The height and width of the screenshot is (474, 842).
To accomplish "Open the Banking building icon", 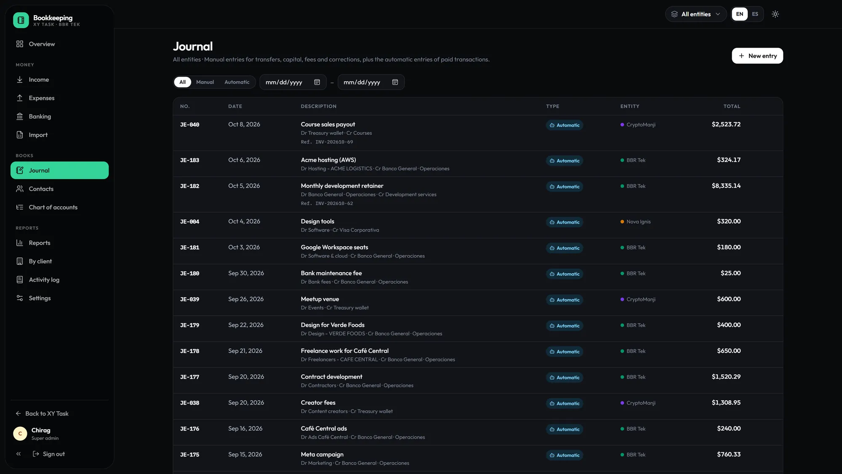I will point(20,116).
